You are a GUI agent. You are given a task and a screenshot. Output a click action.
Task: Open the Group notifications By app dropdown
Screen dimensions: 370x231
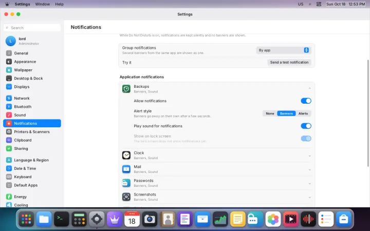point(283,50)
